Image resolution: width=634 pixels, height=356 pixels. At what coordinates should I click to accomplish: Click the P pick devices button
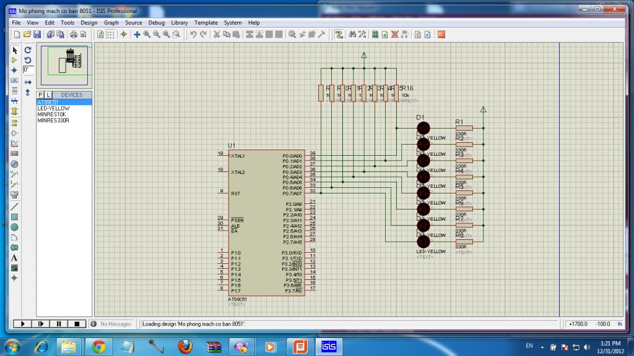click(41, 95)
